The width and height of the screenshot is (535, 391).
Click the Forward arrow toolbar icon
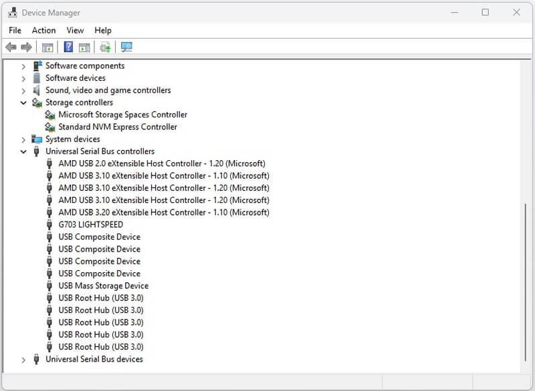(26, 47)
